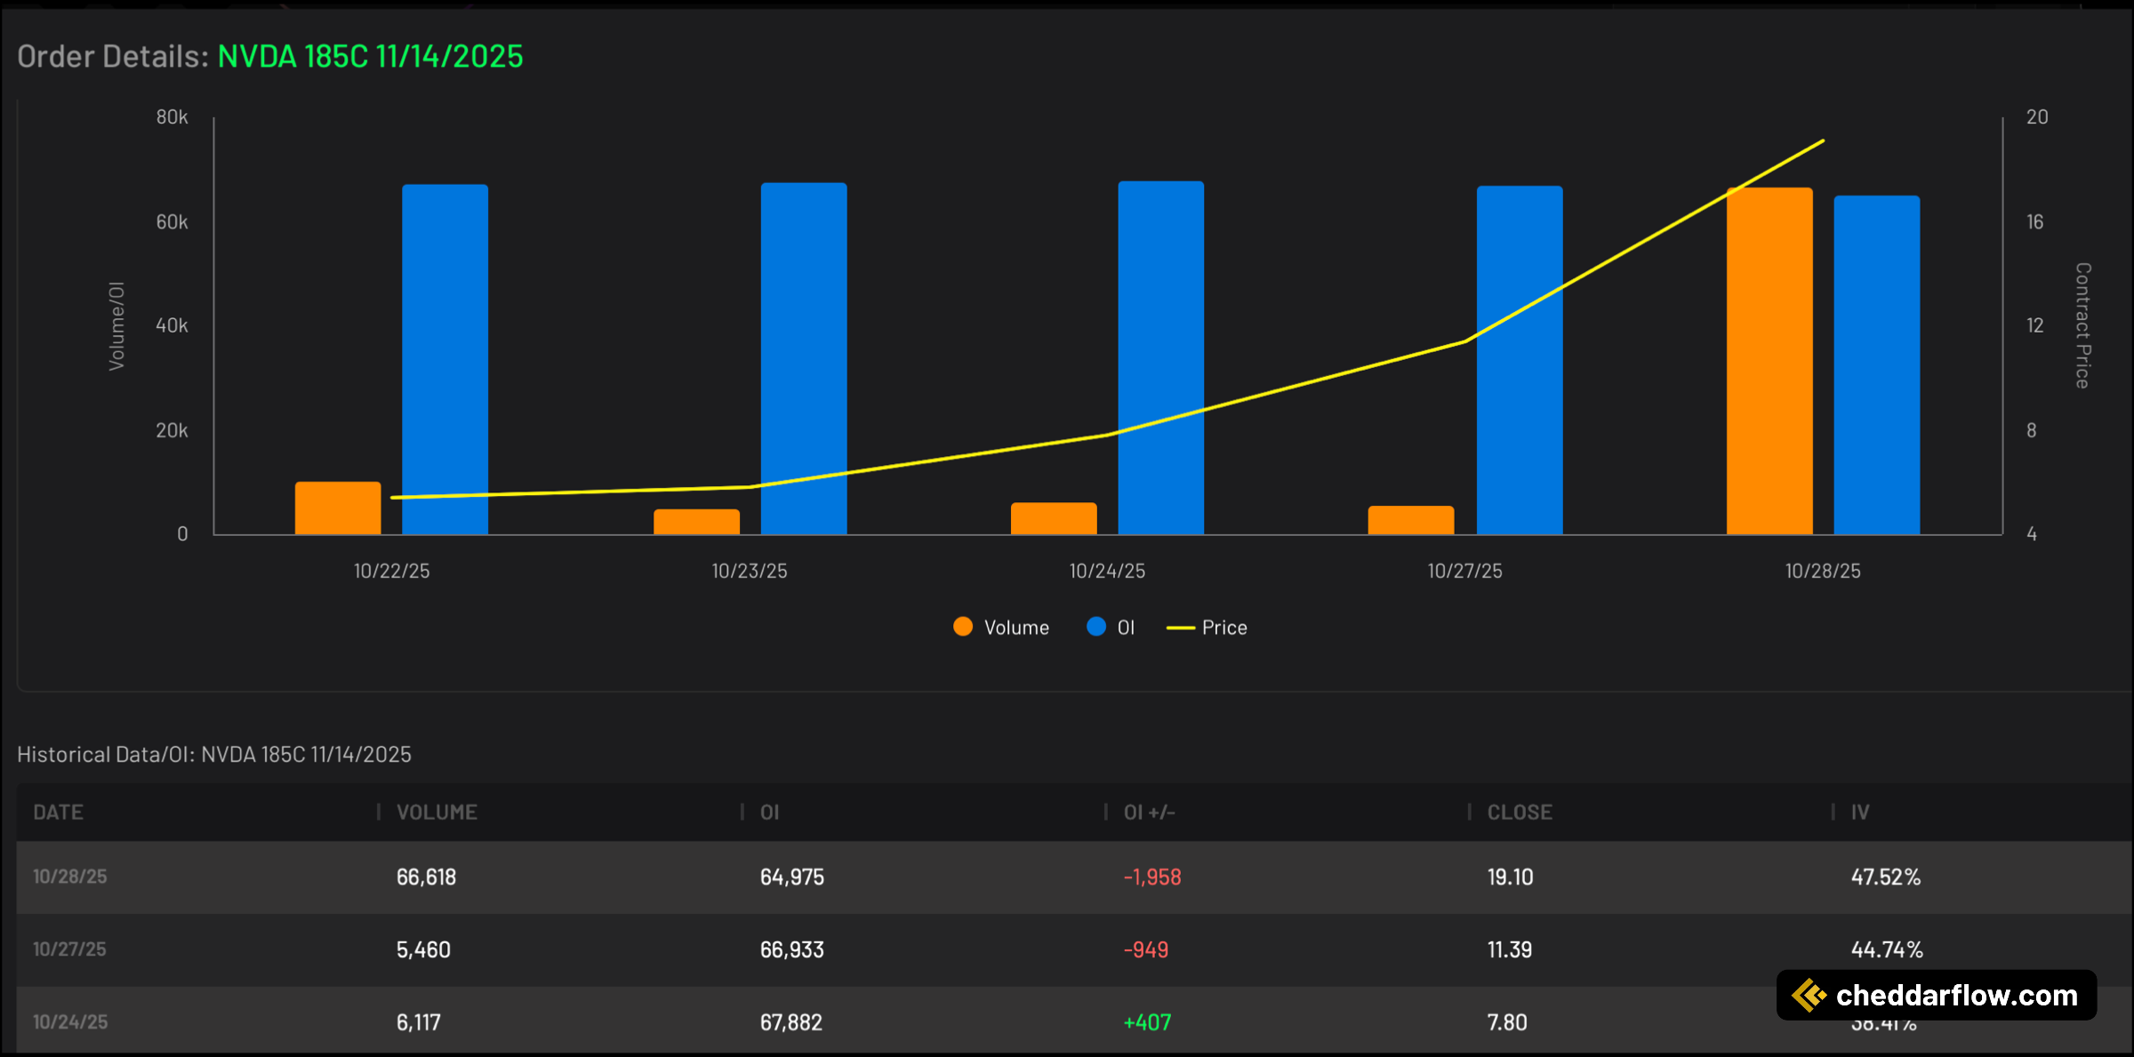Click the volume value 66,618
Image resolution: width=2134 pixels, height=1057 pixels.
pos(427,877)
